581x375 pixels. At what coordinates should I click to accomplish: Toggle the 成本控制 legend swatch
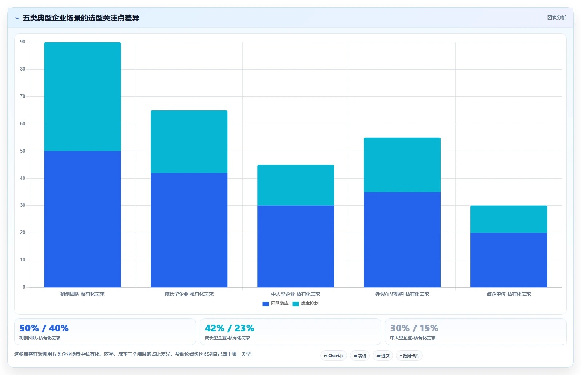pyautogui.click(x=295, y=304)
